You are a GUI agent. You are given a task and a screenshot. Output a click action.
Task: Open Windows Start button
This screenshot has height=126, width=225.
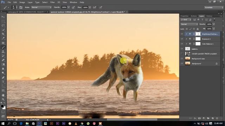[x=3, y=124]
